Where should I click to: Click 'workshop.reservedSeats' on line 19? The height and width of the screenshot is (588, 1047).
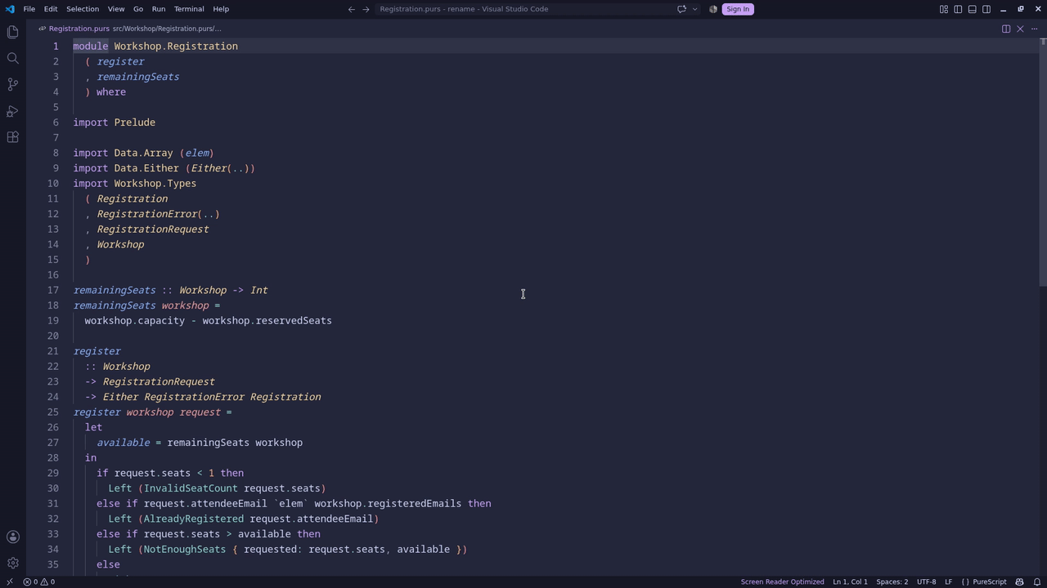coord(267,321)
